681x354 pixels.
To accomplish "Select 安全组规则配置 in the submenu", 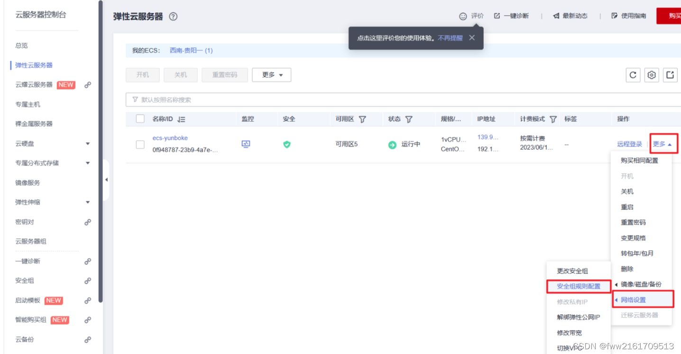I will click(x=579, y=286).
